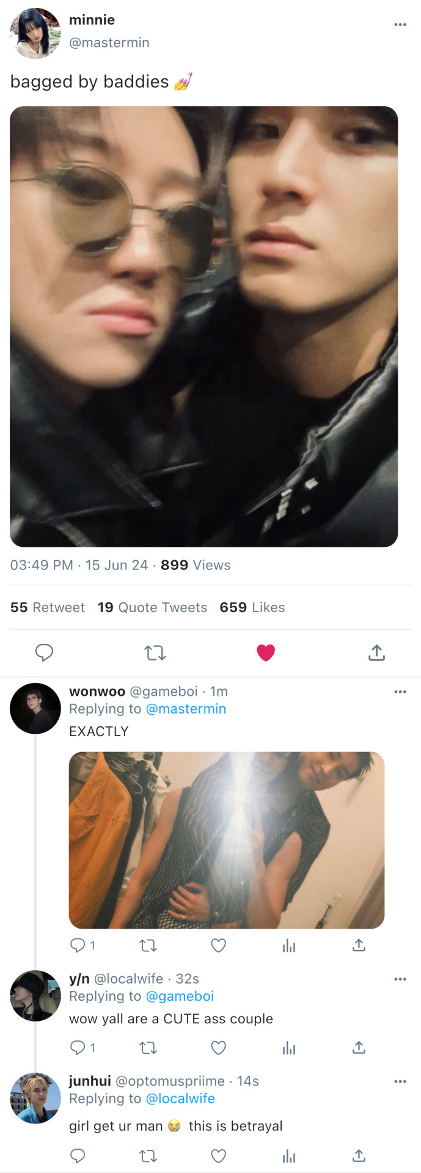421x1173 pixels.
Task: Retweet wonwoo's reply
Action: (x=148, y=946)
